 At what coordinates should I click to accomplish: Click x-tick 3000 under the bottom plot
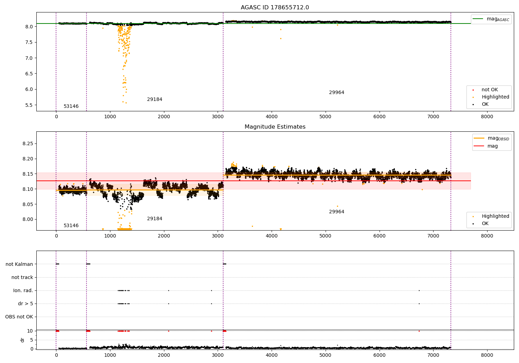pos(218,355)
